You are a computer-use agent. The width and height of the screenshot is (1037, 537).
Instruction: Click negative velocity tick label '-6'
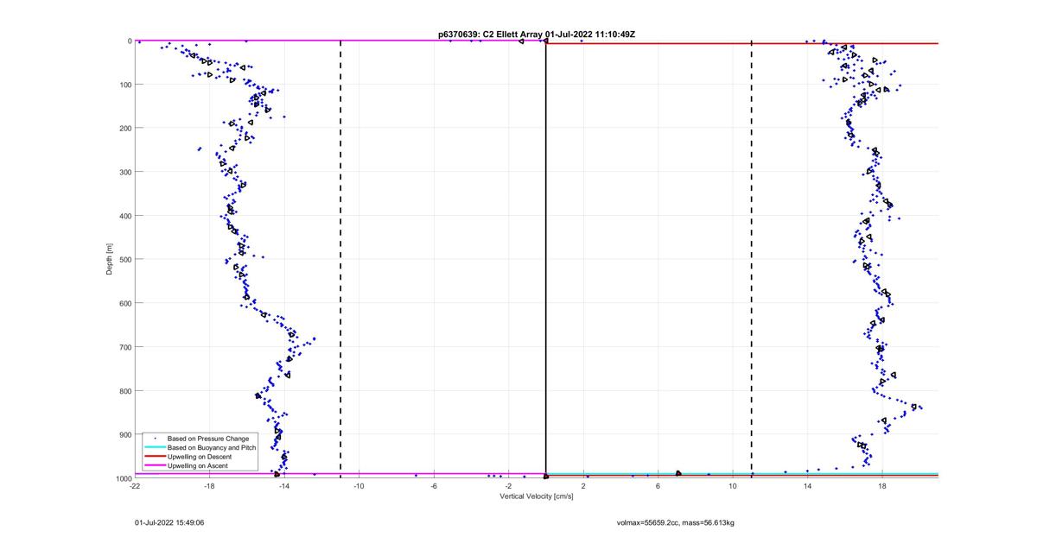434,486
